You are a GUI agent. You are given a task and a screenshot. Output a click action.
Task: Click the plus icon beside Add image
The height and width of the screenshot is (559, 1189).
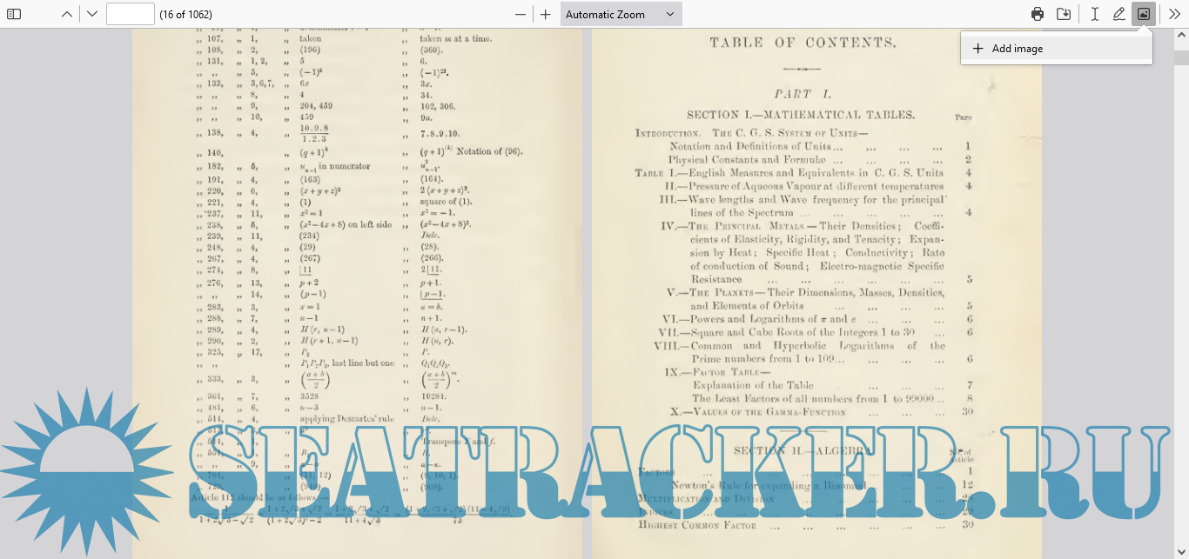(978, 49)
